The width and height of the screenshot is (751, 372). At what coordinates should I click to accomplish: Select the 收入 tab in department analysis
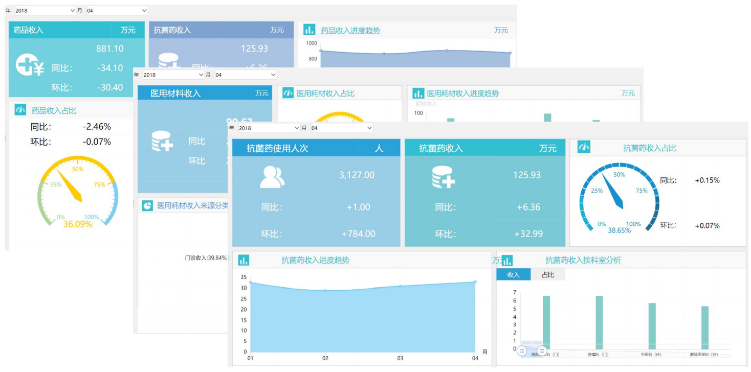pyautogui.click(x=513, y=275)
